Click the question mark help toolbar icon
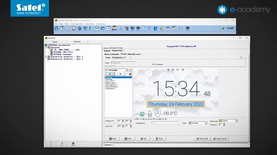Image resolution: width=277 pixels, height=155 pixels. [x=126, y=28]
